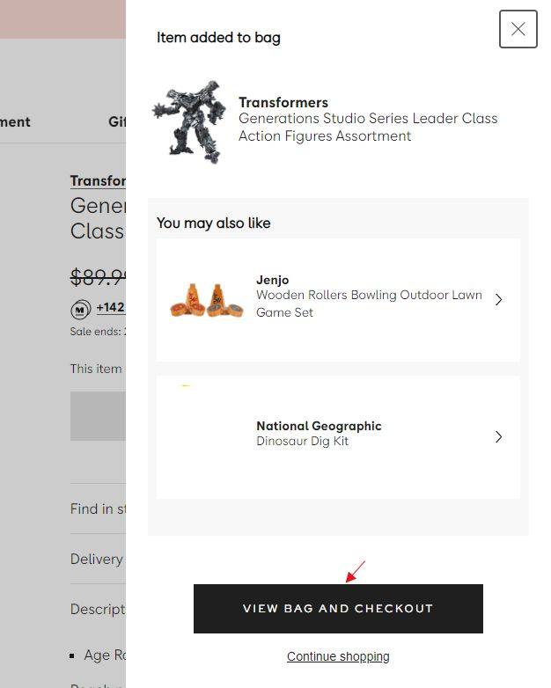Select Wooden Rollers Bowling Outdoor Lawn Game Set
Image resolution: width=551 pixels, height=688 pixels.
pyautogui.click(x=369, y=304)
